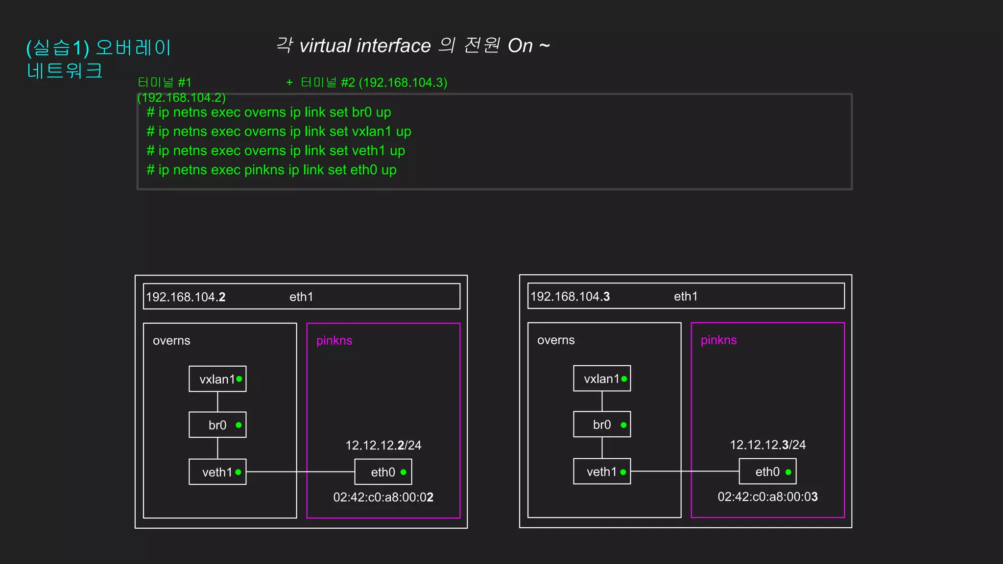Click the MAC address '02:42:c0:a8:00:02'
Image resolution: width=1003 pixels, height=564 pixels.
(x=383, y=497)
